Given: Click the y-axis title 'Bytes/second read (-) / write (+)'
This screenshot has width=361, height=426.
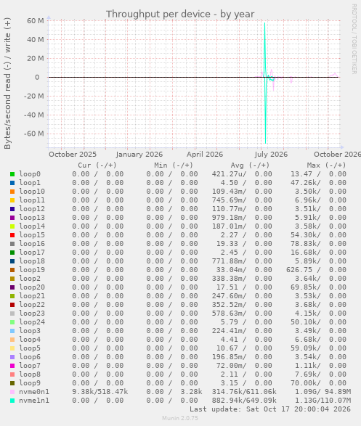Looking at the screenshot, I should point(7,83).
